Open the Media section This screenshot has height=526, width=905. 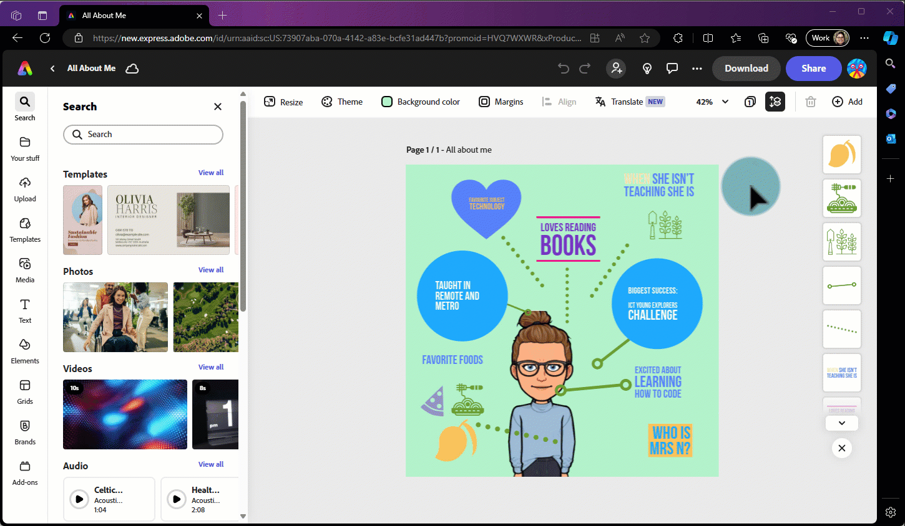coord(25,270)
